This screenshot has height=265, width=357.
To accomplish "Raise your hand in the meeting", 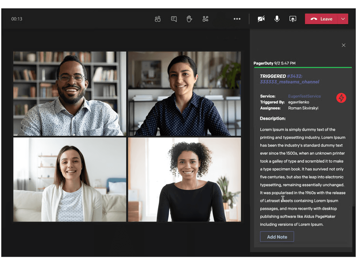I will 189,19.
